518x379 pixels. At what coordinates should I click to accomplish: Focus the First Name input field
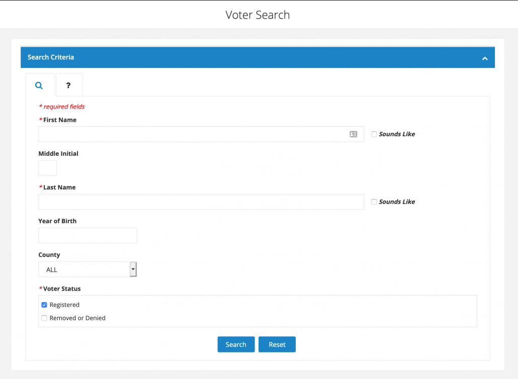click(201, 134)
